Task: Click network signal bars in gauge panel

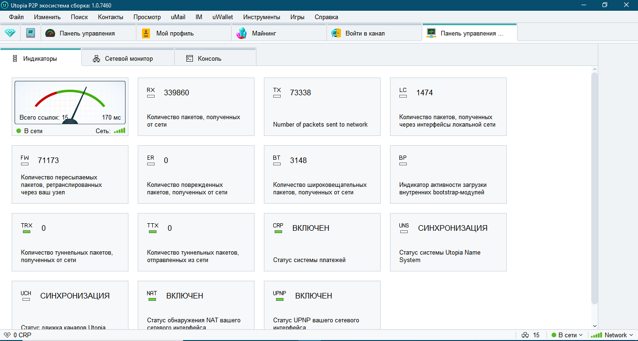Action: click(x=120, y=131)
